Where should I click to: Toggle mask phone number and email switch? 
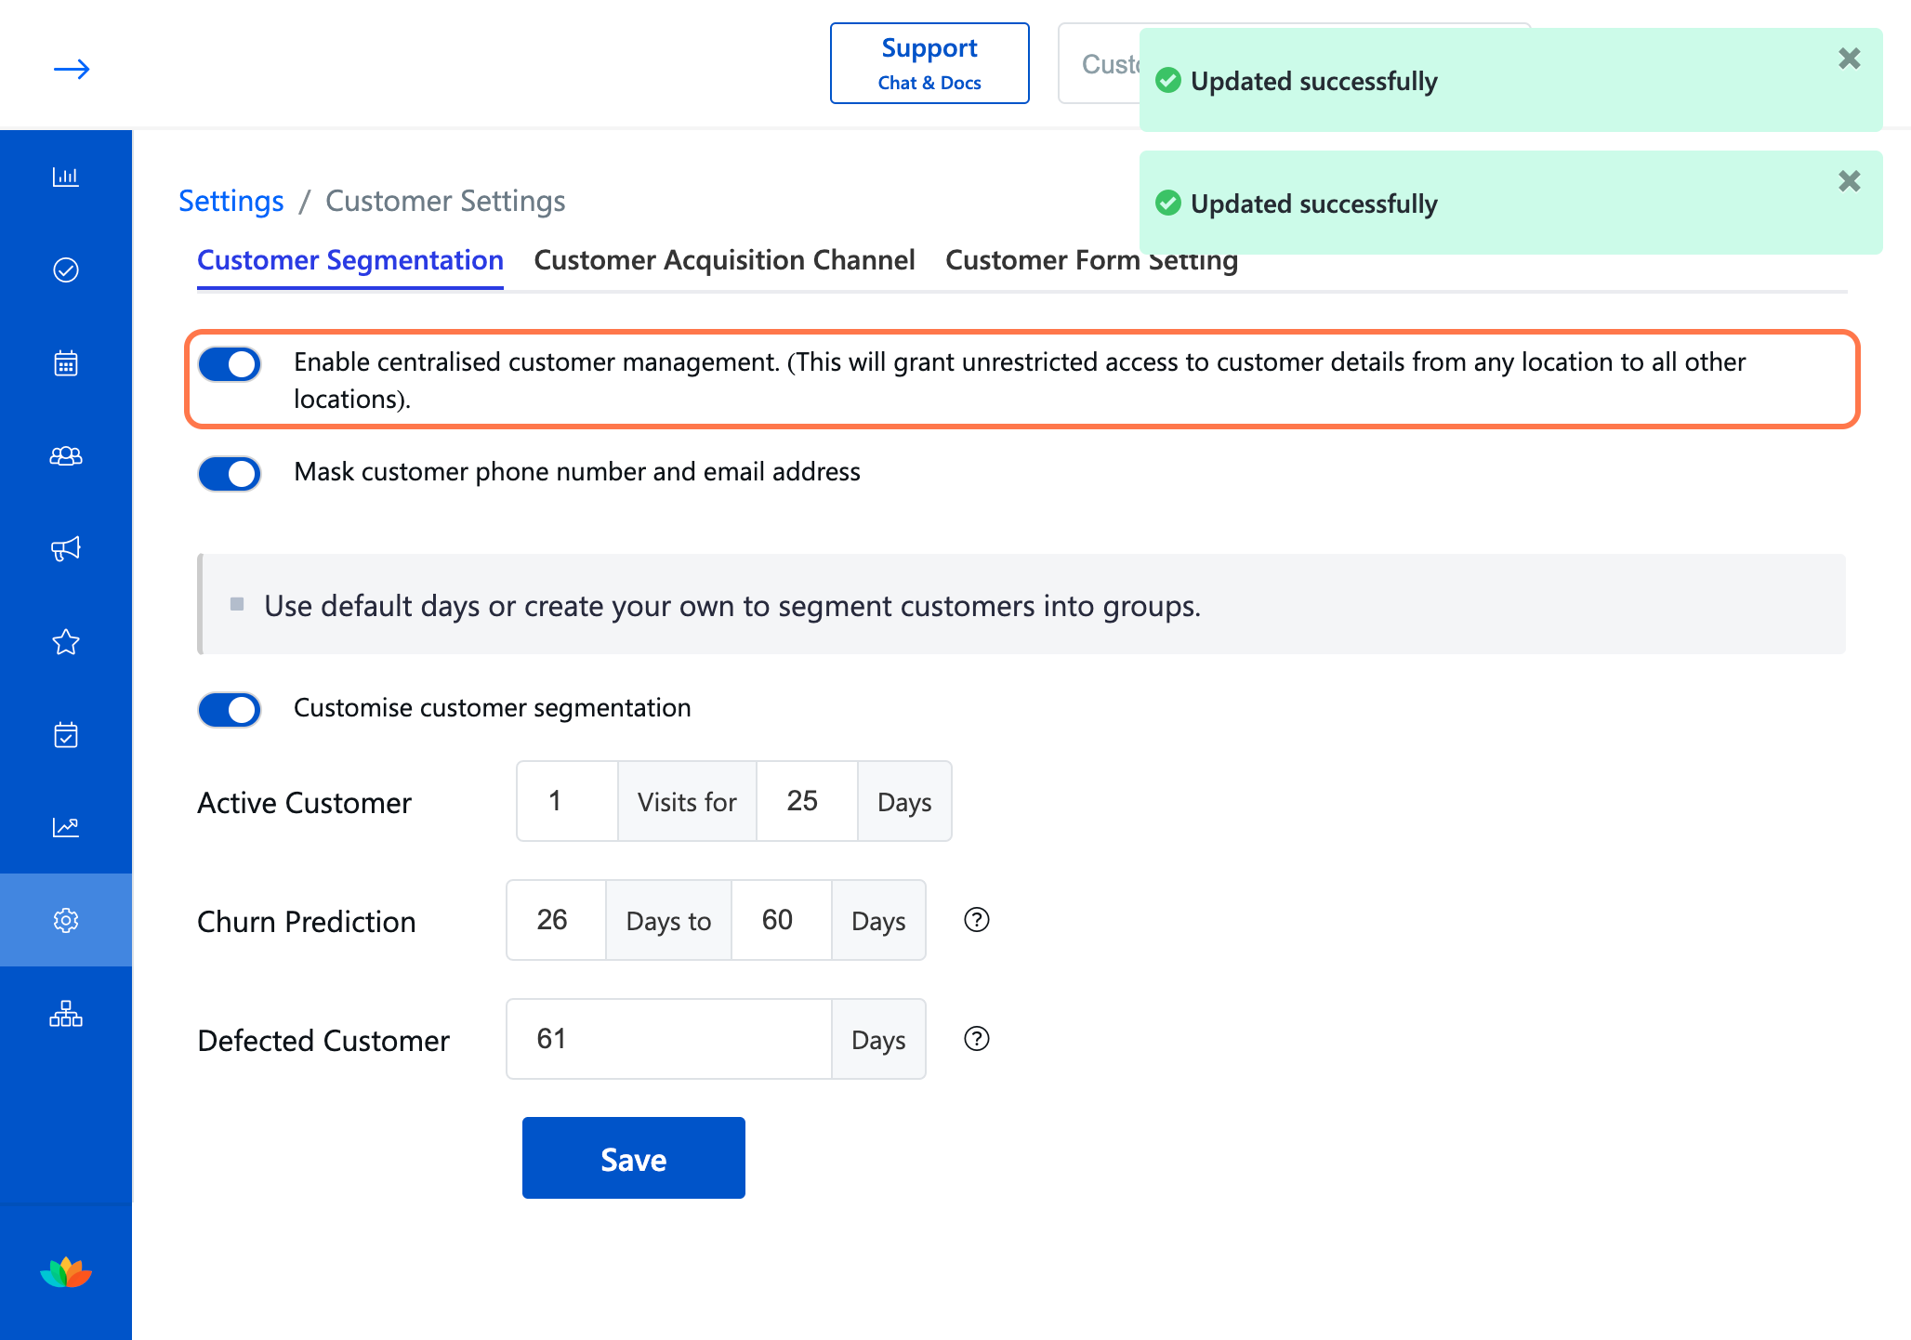pyautogui.click(x=230, y=474)
